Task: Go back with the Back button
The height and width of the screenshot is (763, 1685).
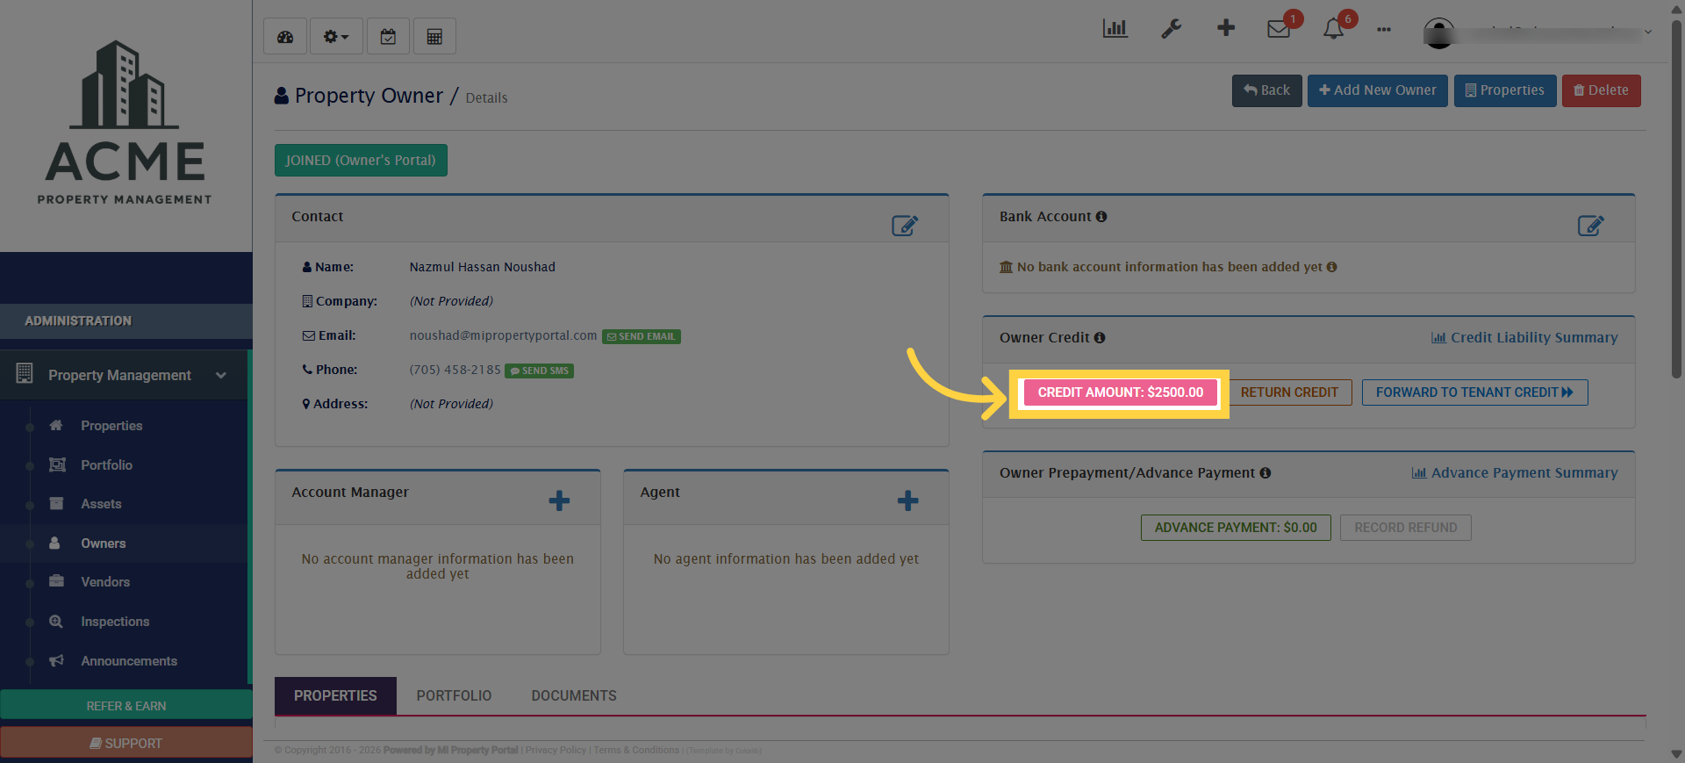Action: [1266, 90]
